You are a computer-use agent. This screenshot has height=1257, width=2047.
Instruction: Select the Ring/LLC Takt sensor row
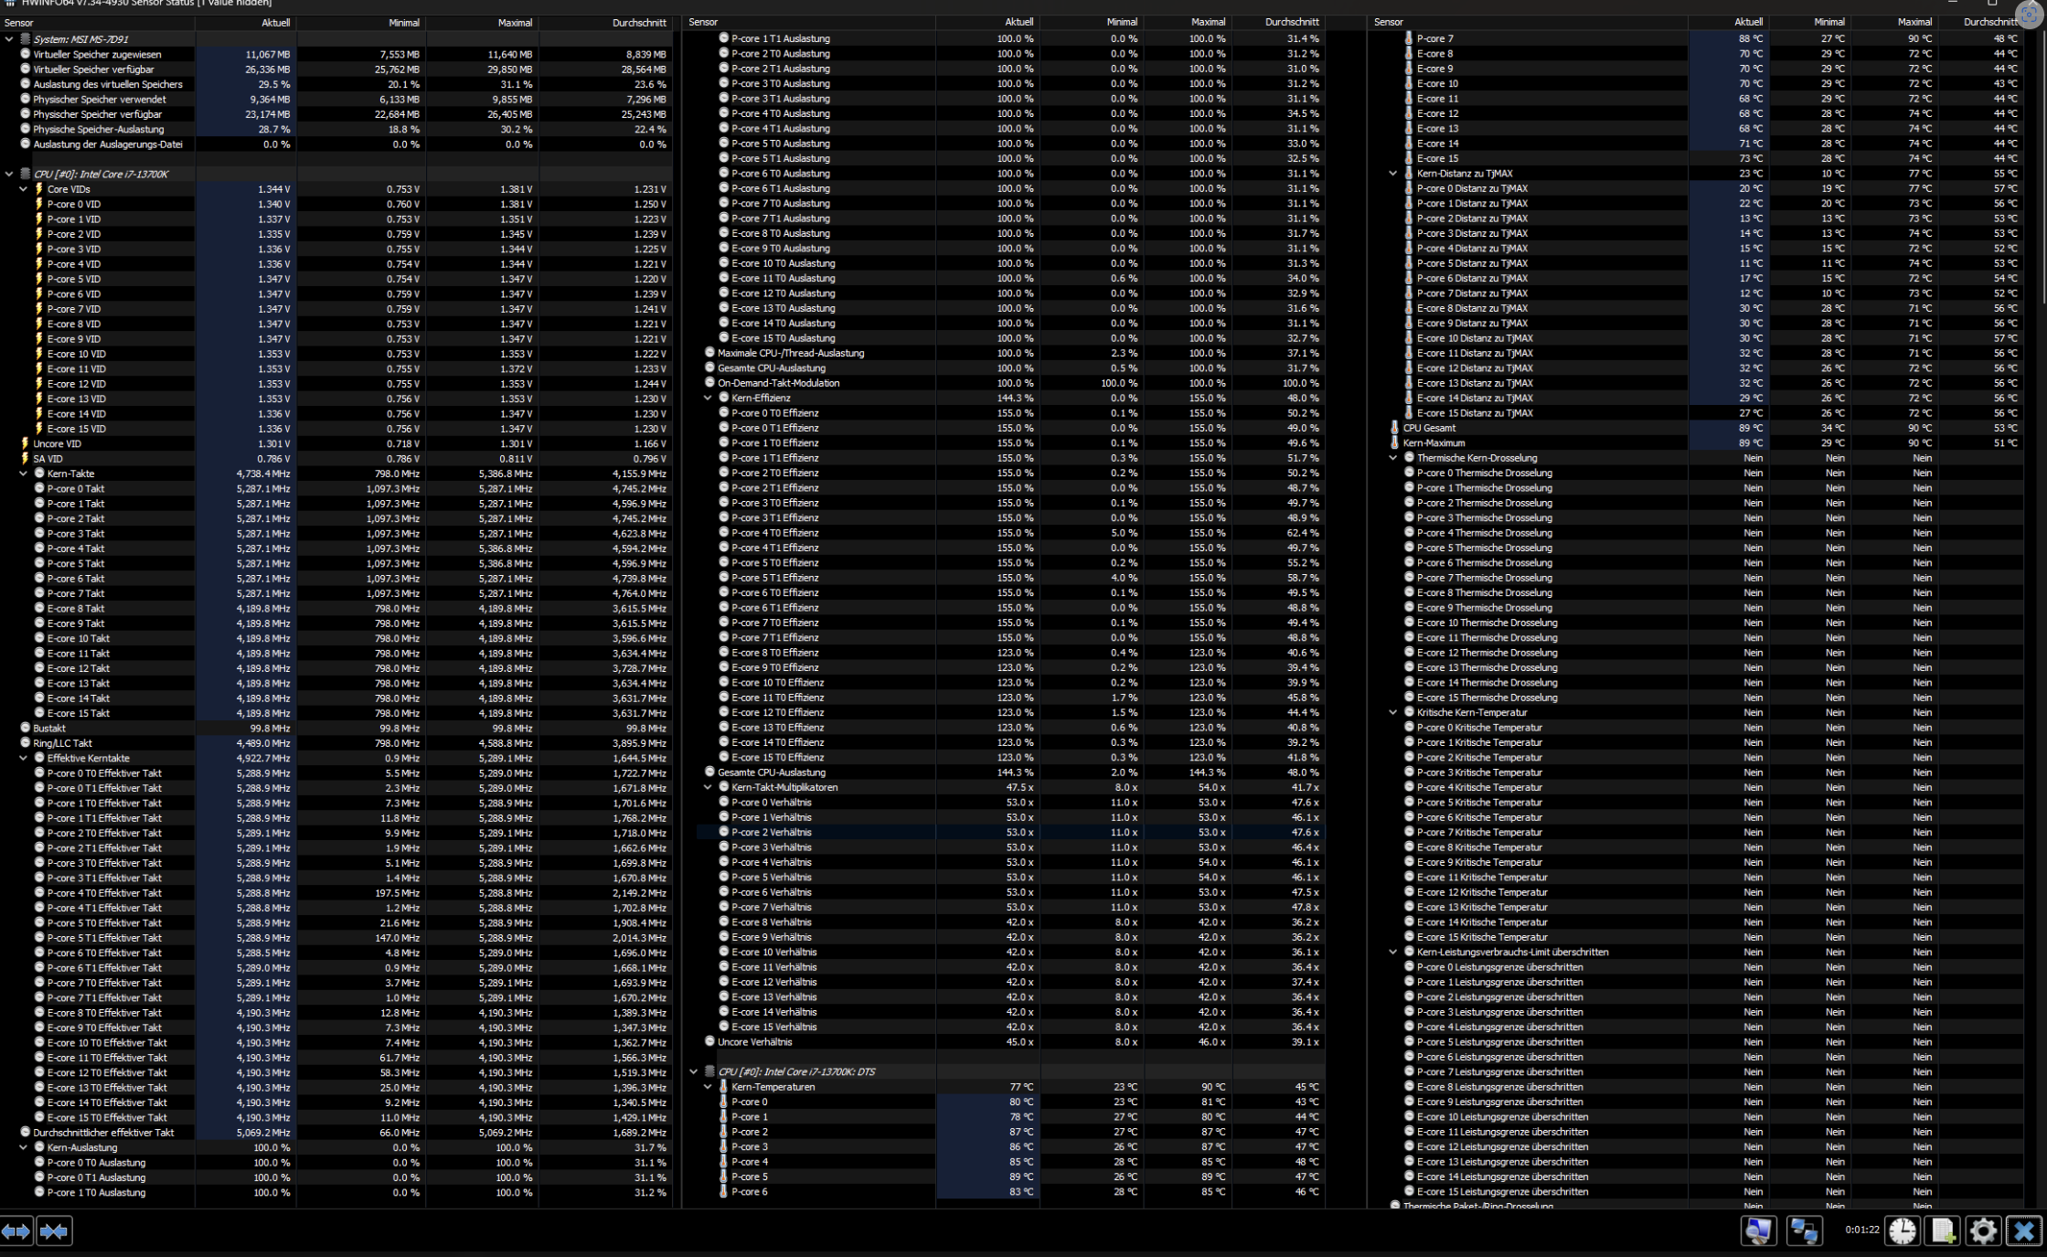(x=62, y=743)
